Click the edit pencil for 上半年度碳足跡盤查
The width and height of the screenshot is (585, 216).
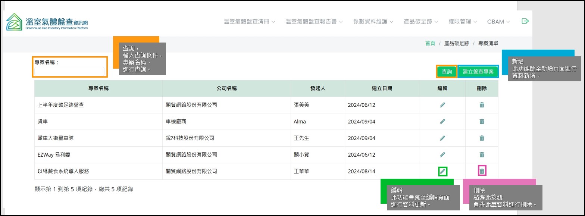442,105
